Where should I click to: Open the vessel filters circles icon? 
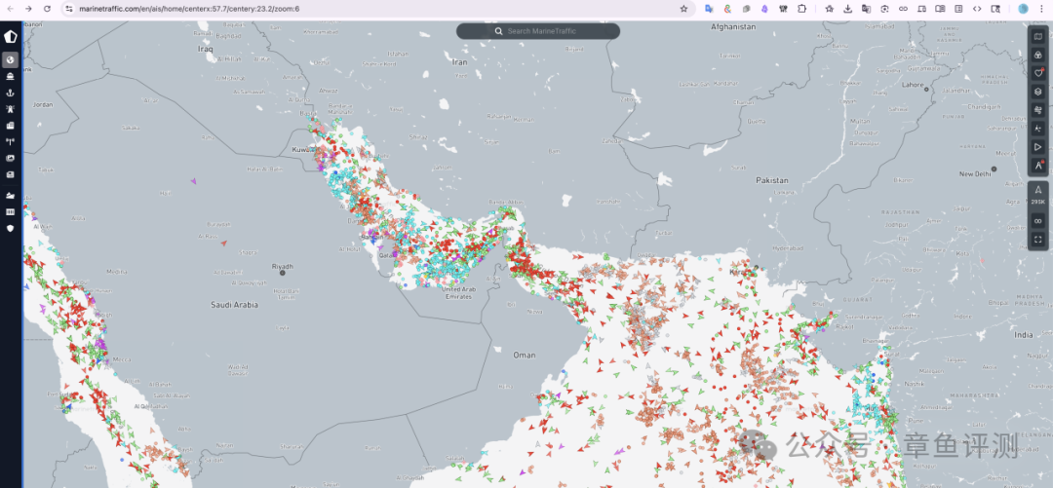tap(1038, 55)
